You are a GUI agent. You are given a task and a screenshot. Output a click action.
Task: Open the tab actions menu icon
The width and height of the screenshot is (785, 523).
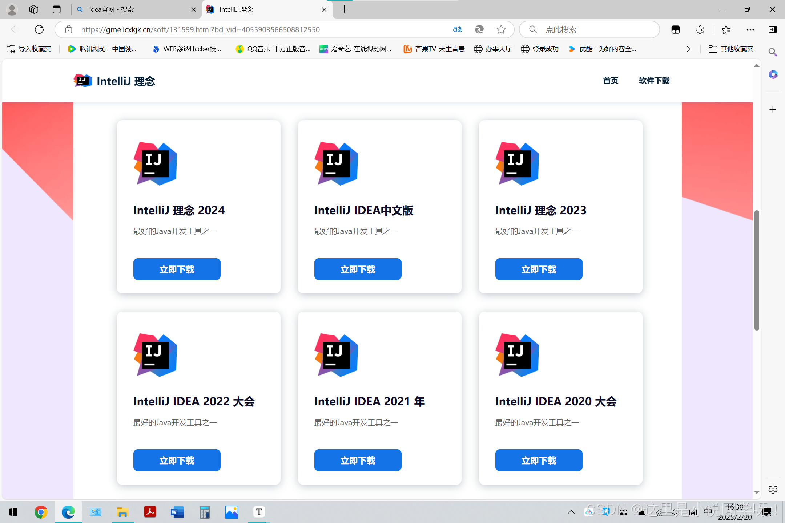click(56, 9)
